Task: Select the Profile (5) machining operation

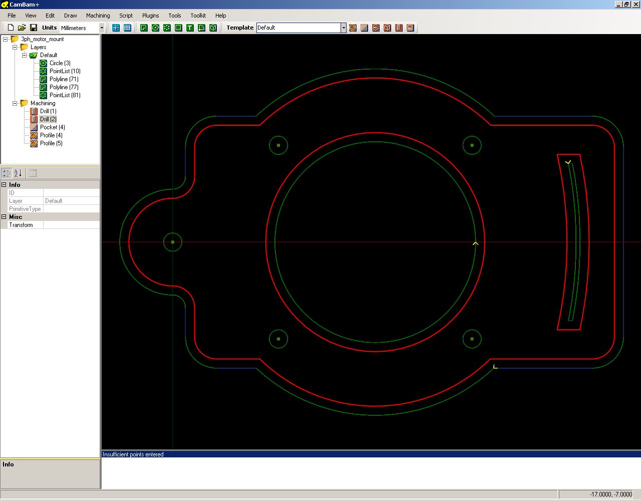Action: [x=51, y=143]
